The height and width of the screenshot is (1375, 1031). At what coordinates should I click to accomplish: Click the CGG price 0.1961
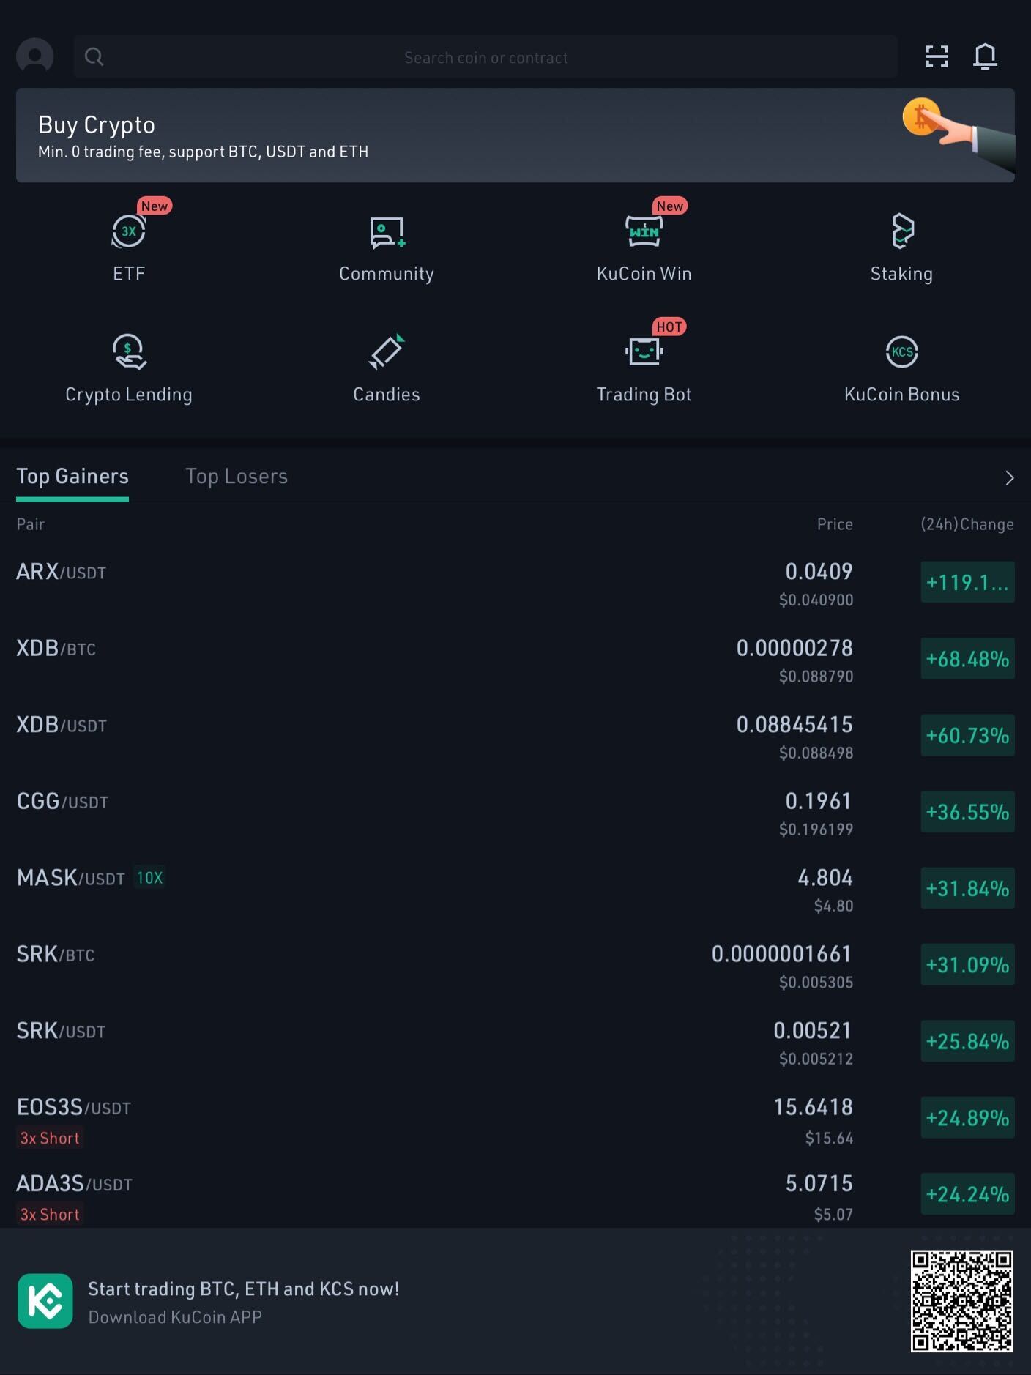tap(819, 801)
